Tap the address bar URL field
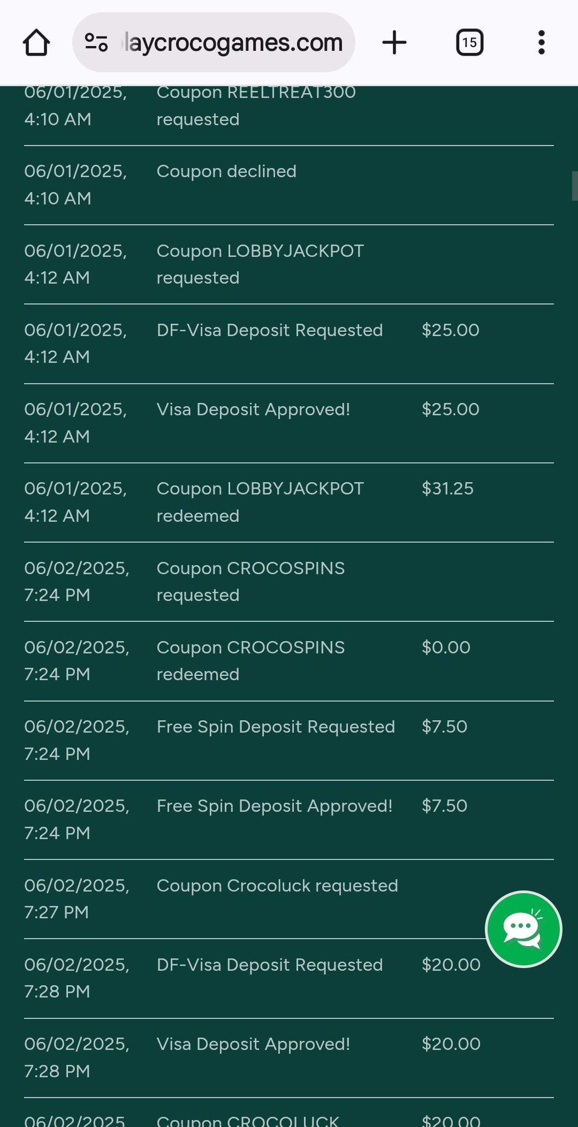Viewport: 578px width, 1127px height. click(x=233, y=43)
